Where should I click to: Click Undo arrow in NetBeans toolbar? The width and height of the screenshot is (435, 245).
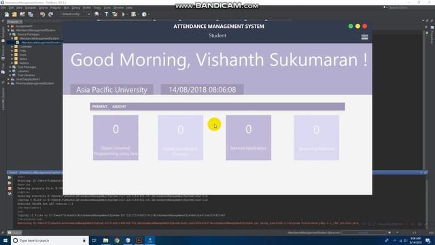point(42,14)
